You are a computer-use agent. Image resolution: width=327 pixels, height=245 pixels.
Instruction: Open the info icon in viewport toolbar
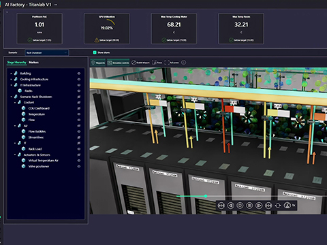pyautogui.click(x=183, y=63)
